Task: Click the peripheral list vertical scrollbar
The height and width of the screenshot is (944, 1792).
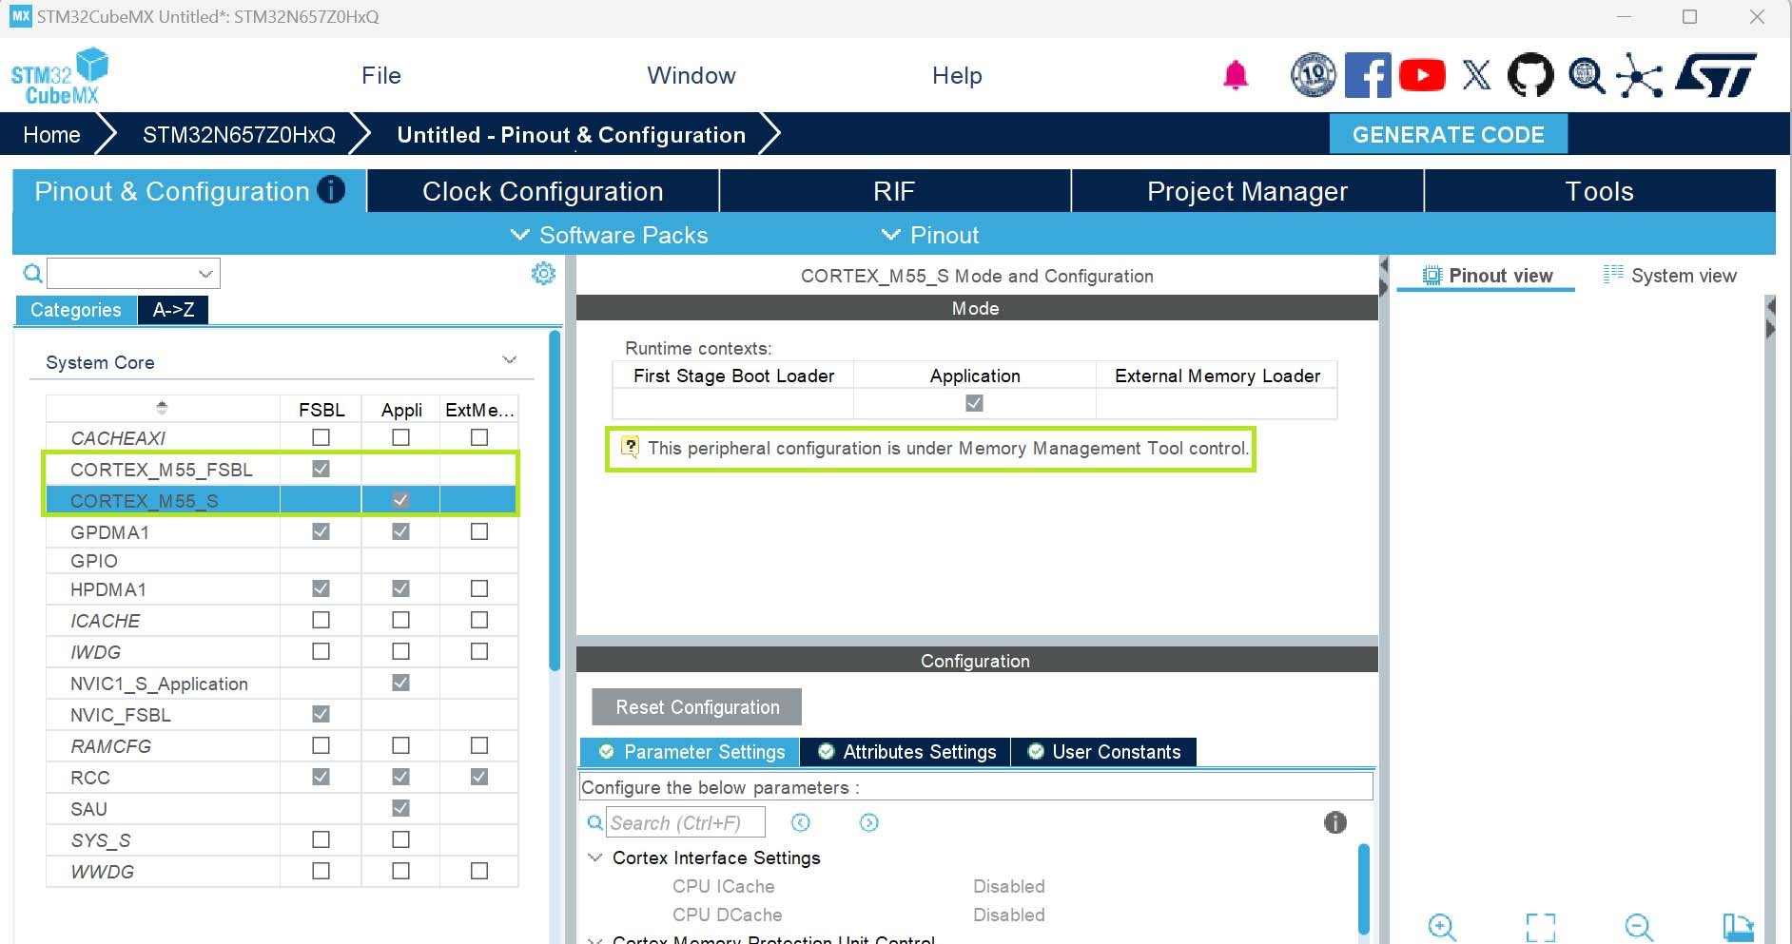Action: [x=555, y=500]
